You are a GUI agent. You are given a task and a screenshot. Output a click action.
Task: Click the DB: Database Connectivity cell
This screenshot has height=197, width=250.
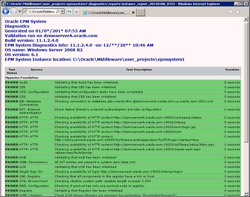coord(36,103)
